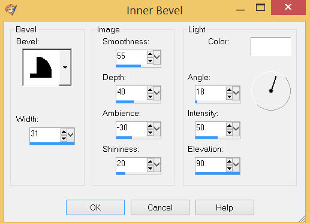Expand the Smoothness slider popup arrow
Viewport: 310px width, 223px height.
pos(157,57)
